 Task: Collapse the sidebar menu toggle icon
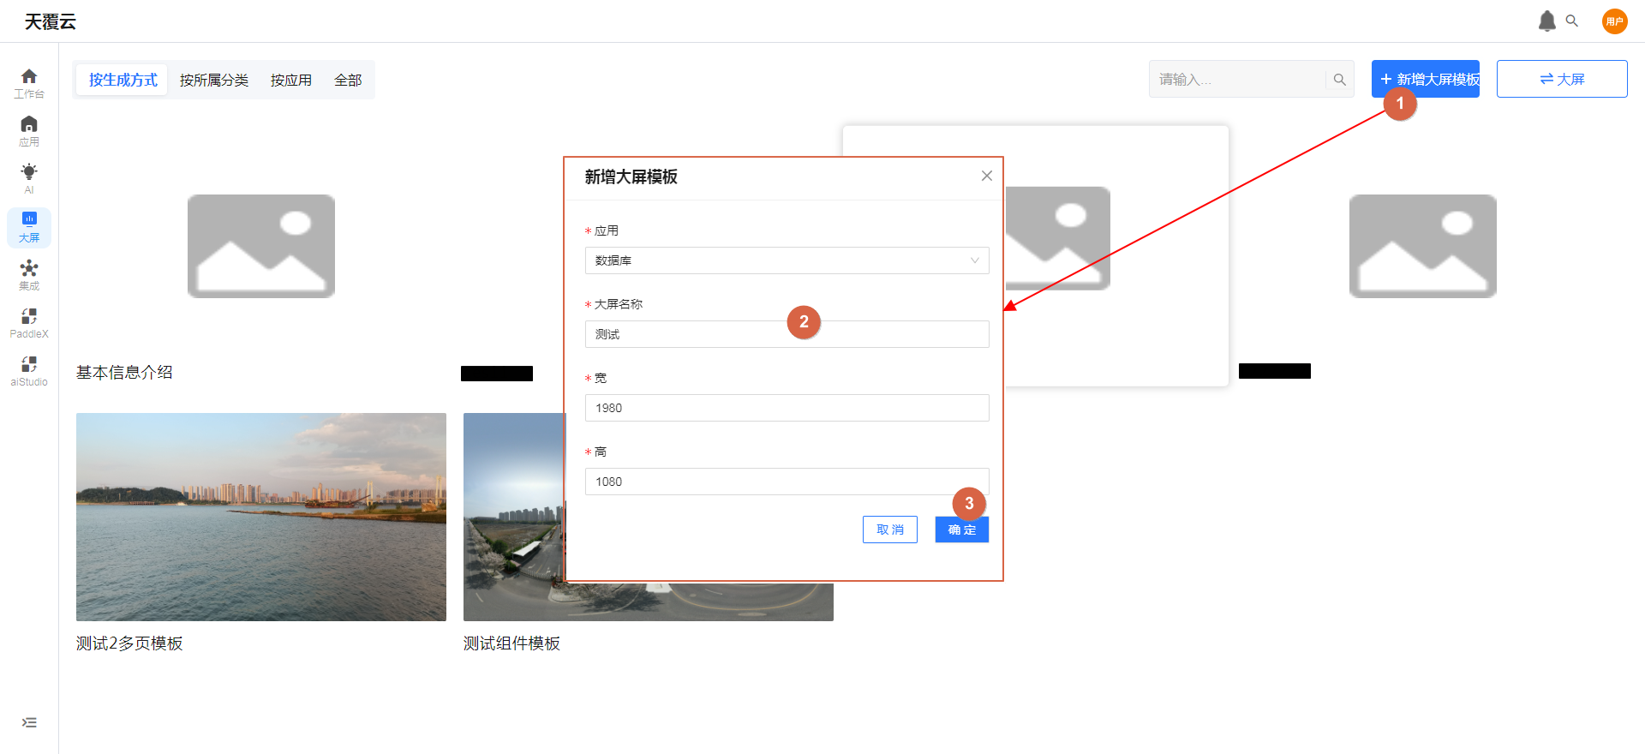(x=29, y=722)
